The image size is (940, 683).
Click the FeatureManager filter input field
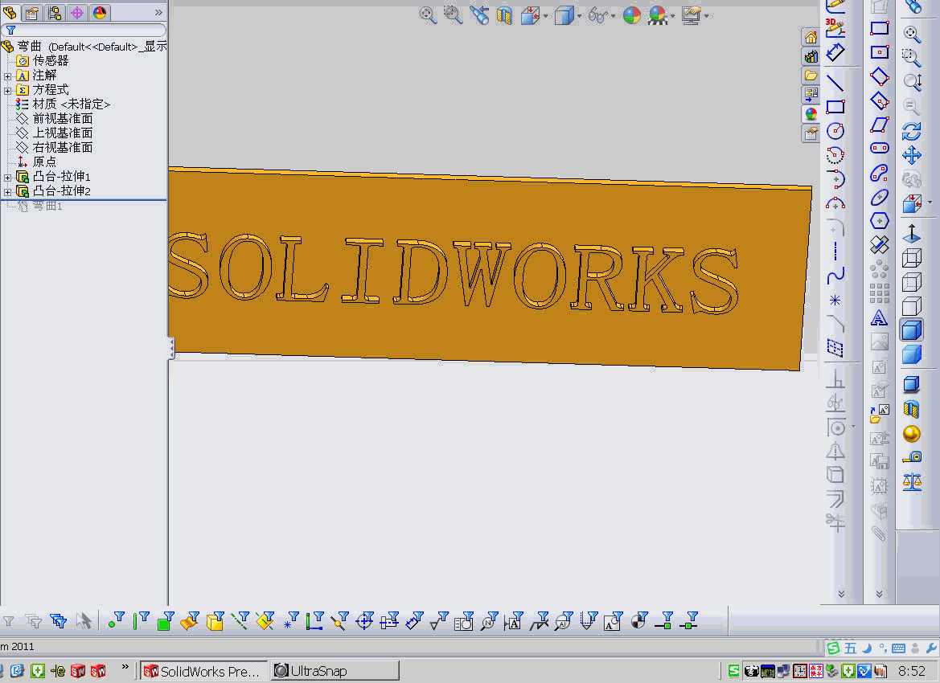pyautogui.click(x=84, y=30)
